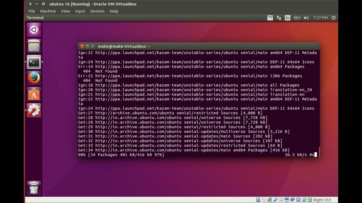Click the Terminal app title in top panel
Image resolution: width=362 pixels, height=203 pixels.
(35, 18)
